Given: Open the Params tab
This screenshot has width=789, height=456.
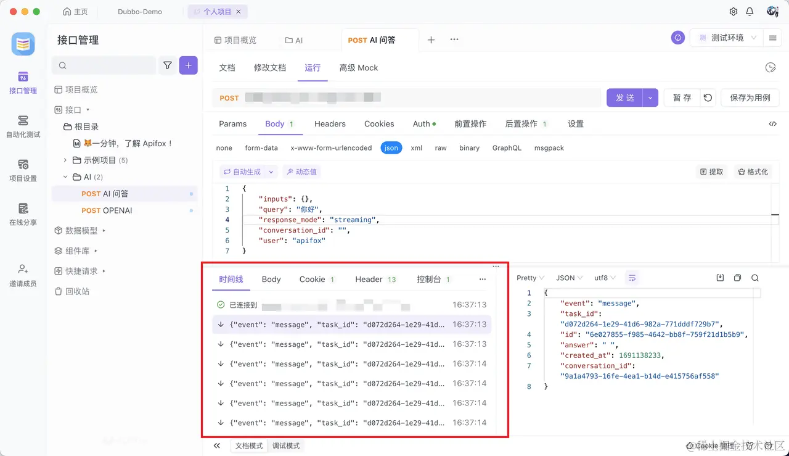Looking at the screenshot, I should pyautogui.click(x=233, y=124).
